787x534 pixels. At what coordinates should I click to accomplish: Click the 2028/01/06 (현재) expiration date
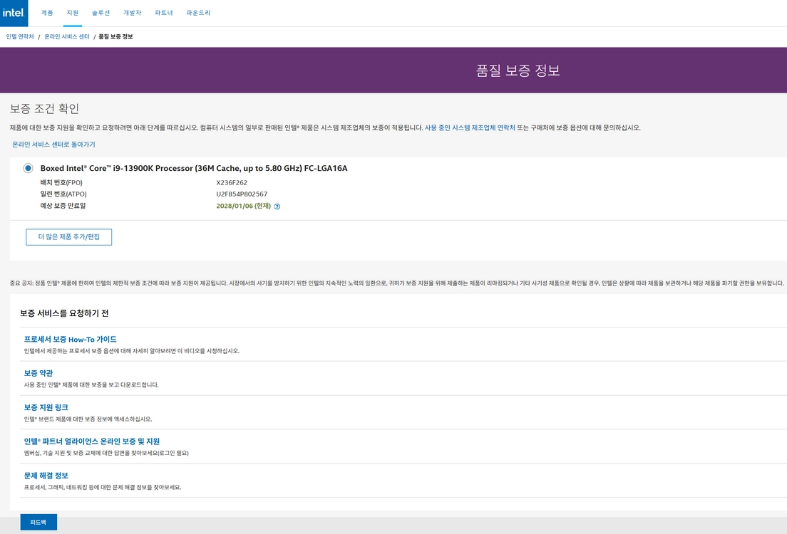pyautogui.click(x=243, y=206)
